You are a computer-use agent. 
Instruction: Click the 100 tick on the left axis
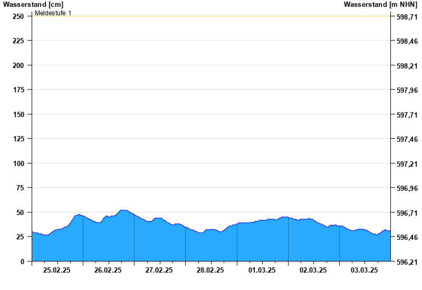(18, 163)
